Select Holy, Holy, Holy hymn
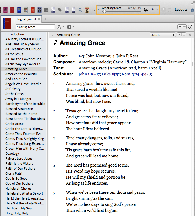Image resolution: width=195 pixels, height=216 pixels. 17,213
